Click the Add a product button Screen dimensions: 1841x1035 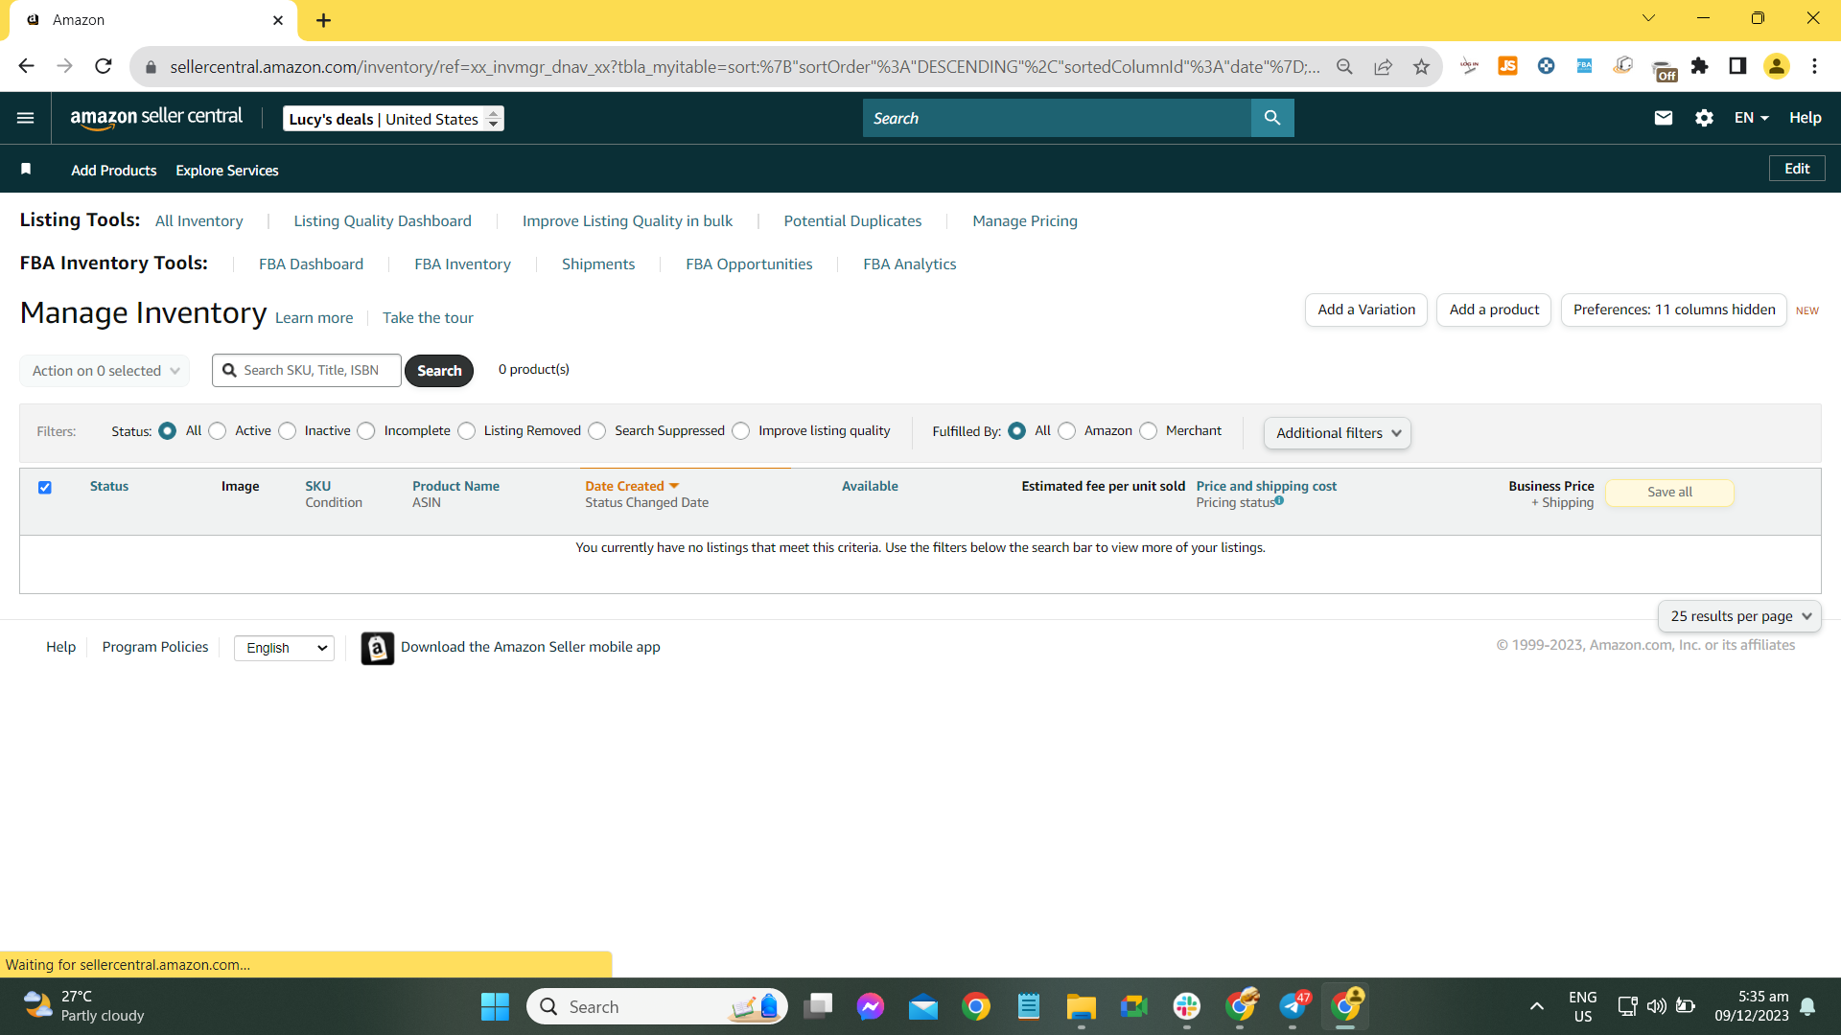(x=1494, y=310)
